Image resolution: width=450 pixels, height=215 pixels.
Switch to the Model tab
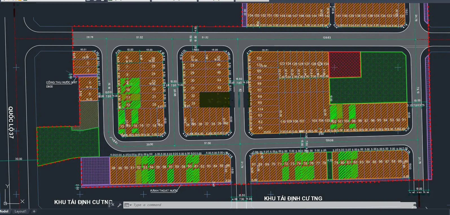pyautogui.click(x=4, y=211)
